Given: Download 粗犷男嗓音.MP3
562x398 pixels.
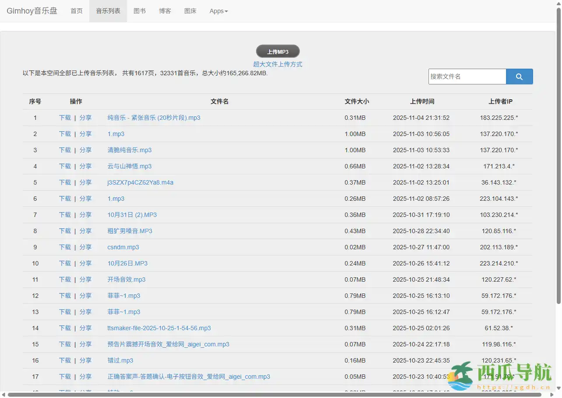Looking at the screenshot, I should coord(65,231).
